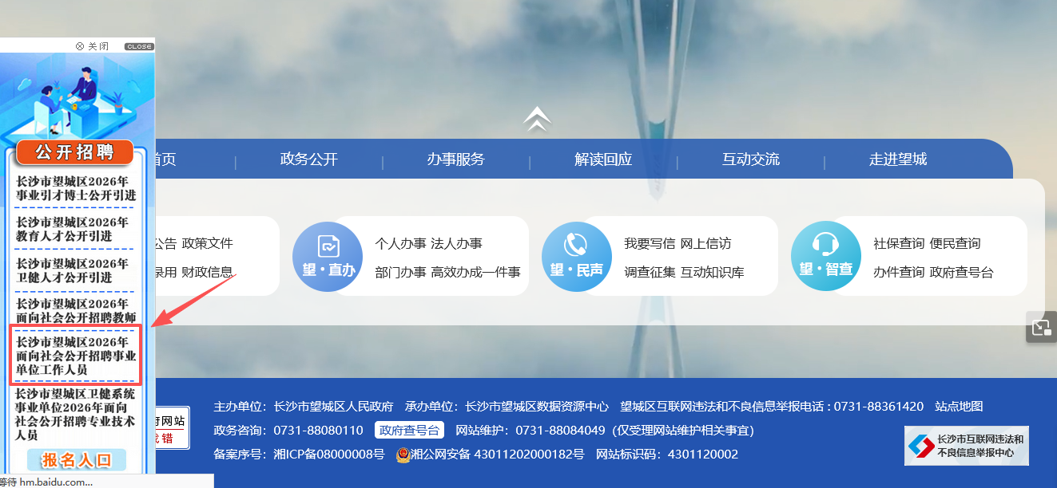Click the circled X icon beside 关闭
The image size is (1057, 488).
tap(80, 46)
